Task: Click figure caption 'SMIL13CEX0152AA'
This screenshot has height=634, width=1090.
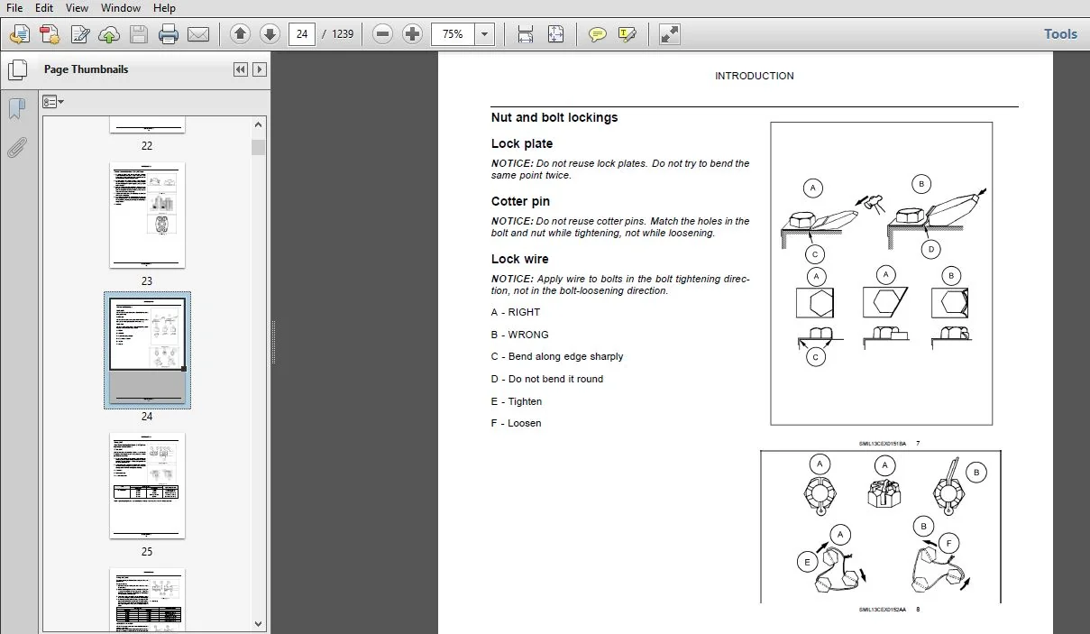Action: (x=882, y=610)
